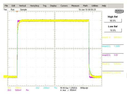This screenshot has width=127, height=110.
Task: Click the Rise(C1) 579.5ns measurement
Action: click(x=111, y=64)
